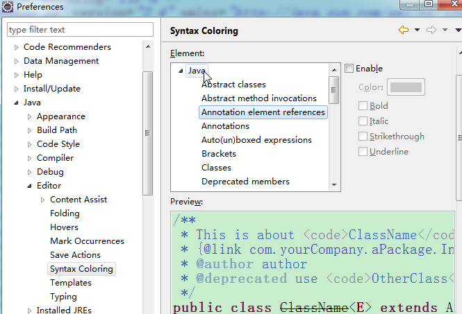The height and width of the screenshot is (314, 462).
Task: Expand the Content Assist node
Action: (42, 200)
